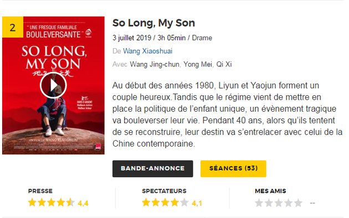Click the first yellow star under SPECTATEURS

click(146, 203)
